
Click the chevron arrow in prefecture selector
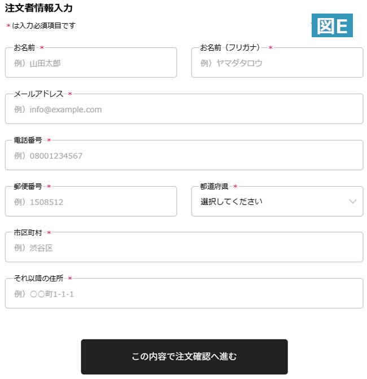click(x=353, y=201)
